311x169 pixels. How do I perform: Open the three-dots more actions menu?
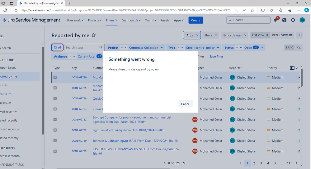point(299,35)
